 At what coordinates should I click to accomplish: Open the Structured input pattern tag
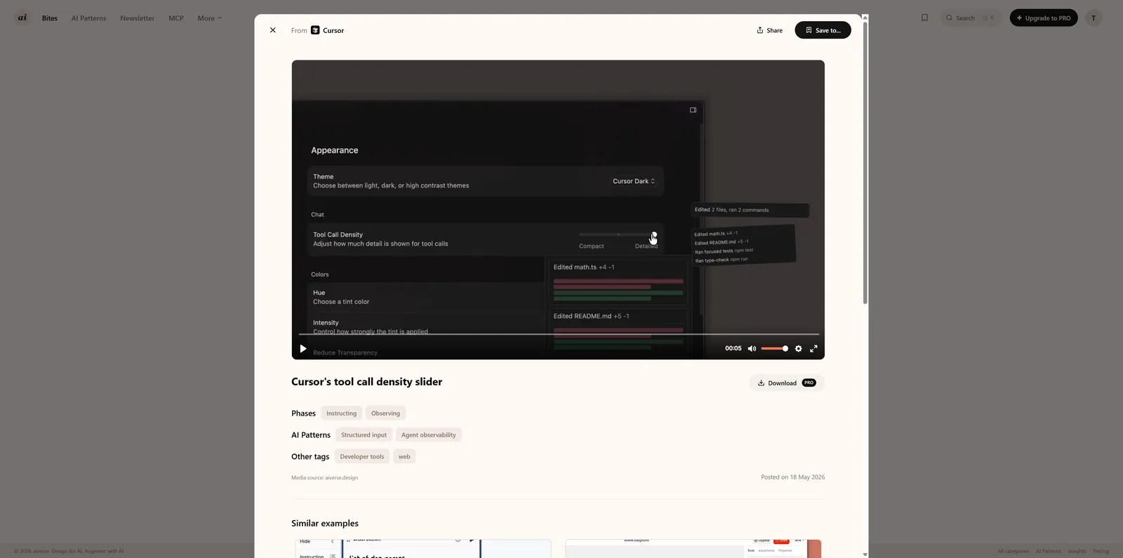point(364,435)
